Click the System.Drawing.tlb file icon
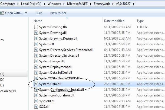 click(36, 27)
